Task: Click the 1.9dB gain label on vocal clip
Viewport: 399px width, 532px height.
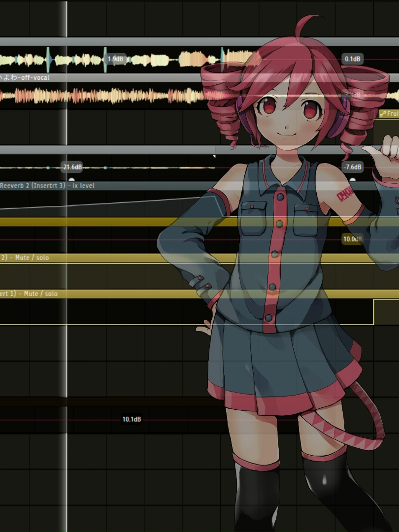Action: (115, 59)
